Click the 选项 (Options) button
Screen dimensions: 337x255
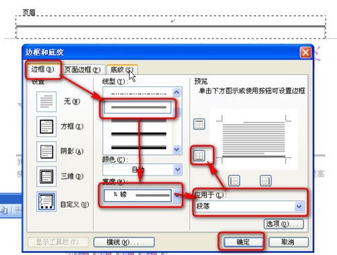click(x=284, y=224)
